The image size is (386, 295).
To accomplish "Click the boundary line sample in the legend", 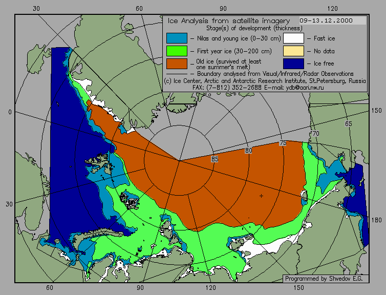I will pyautogui.click(x=177, y=74).
